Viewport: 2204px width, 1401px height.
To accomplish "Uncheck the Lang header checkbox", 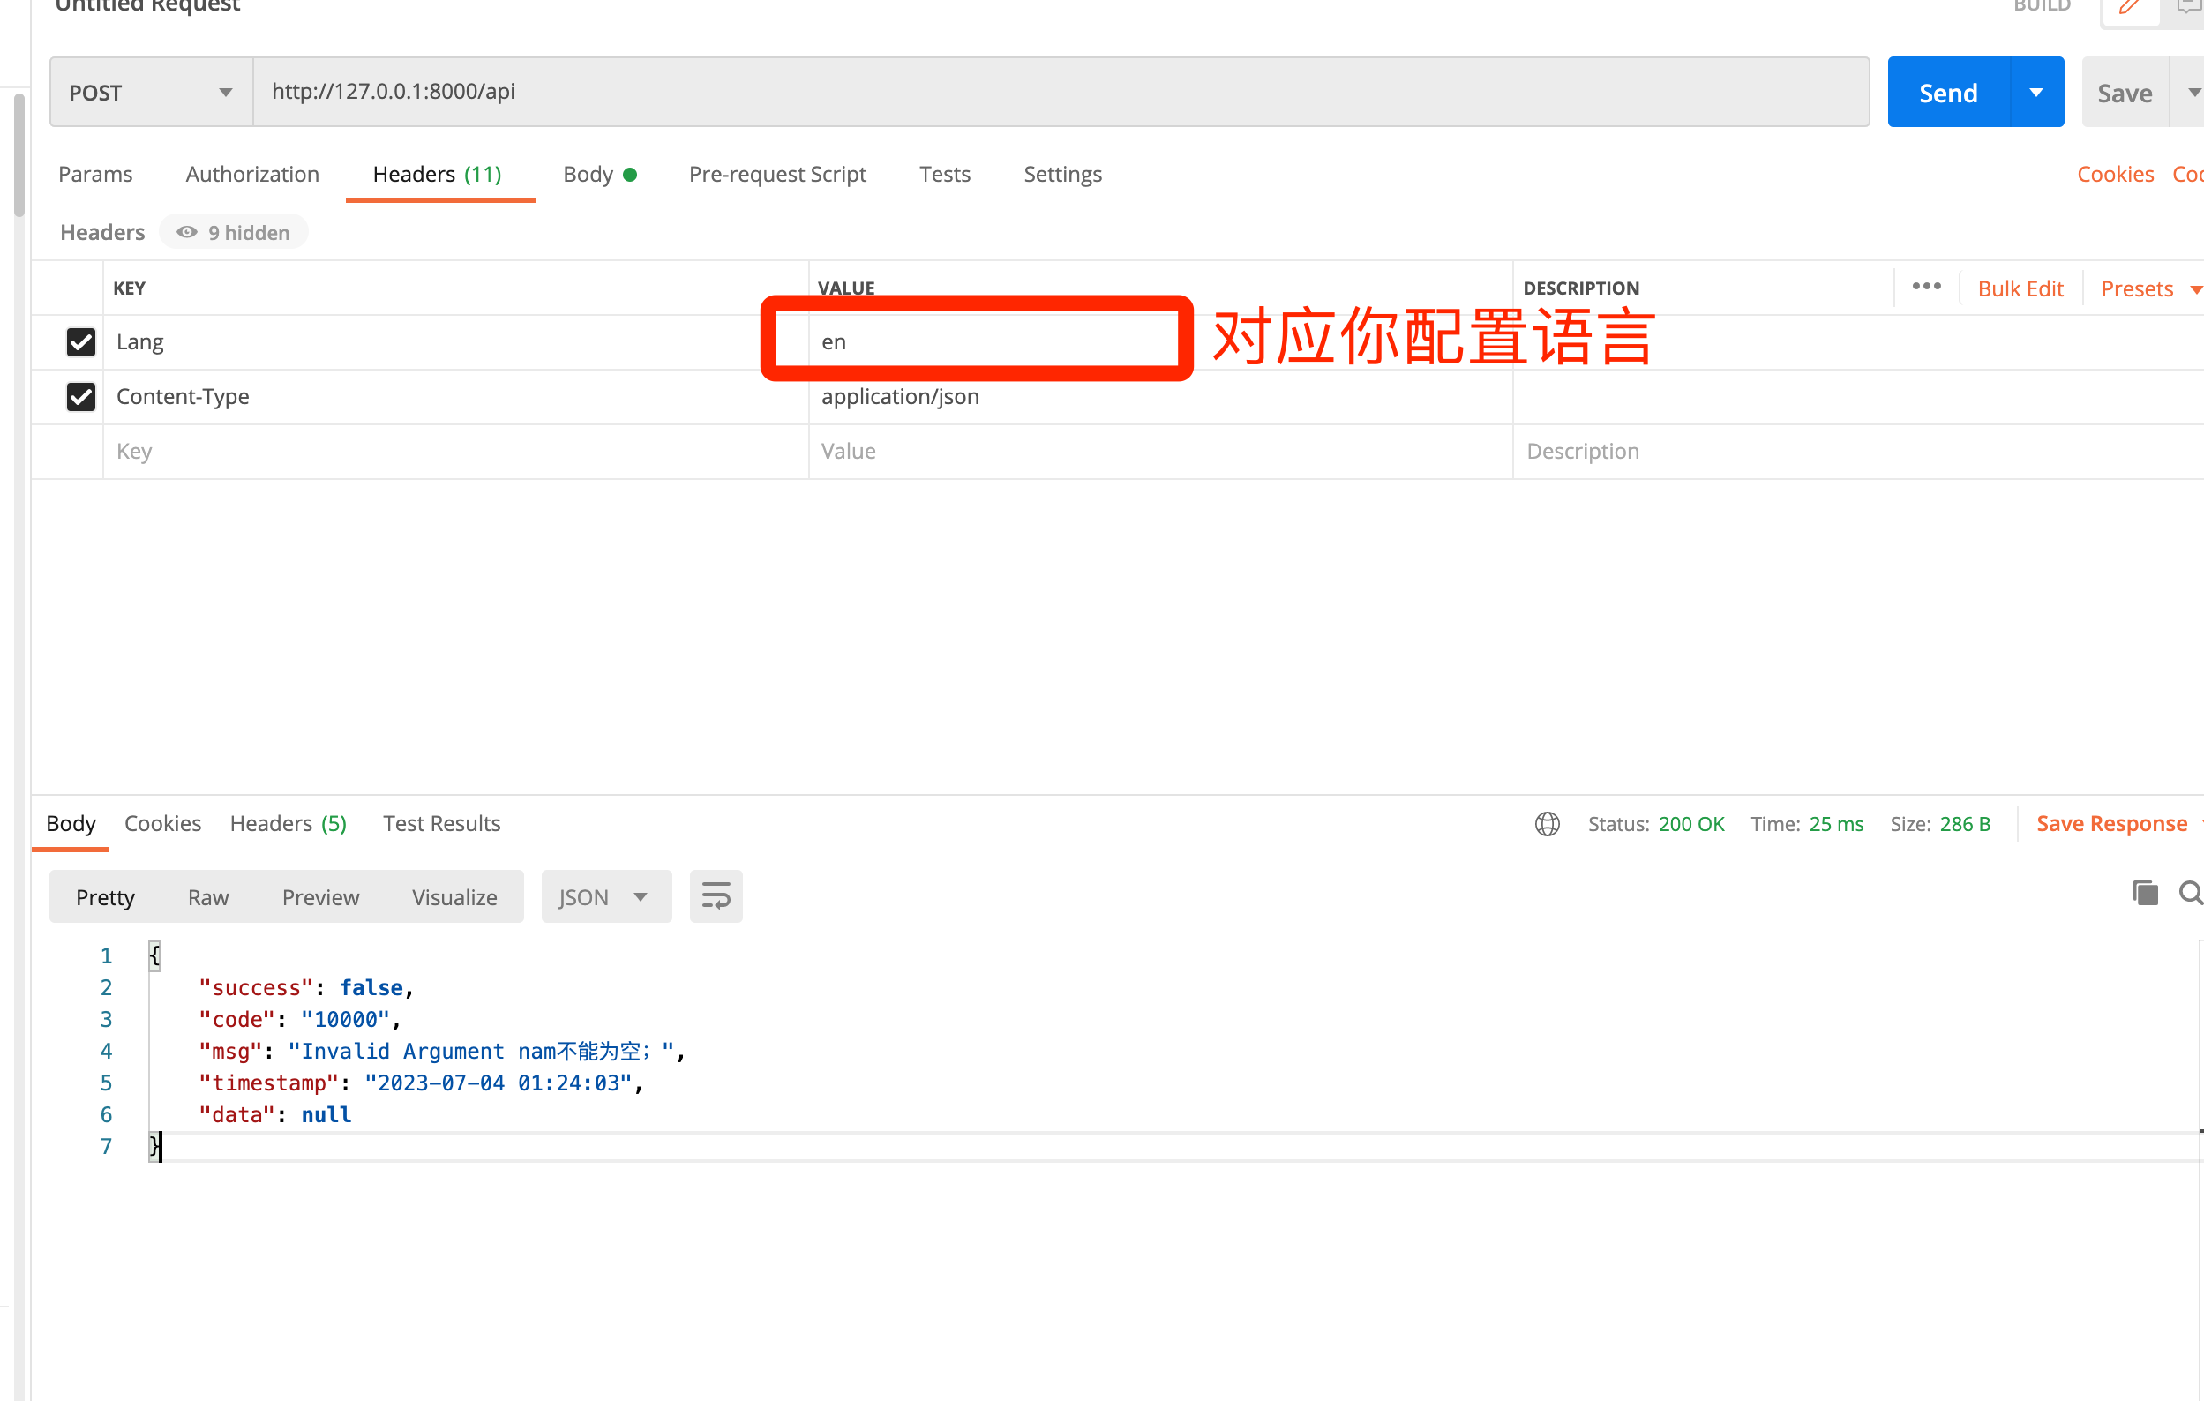I will point(80,342).
